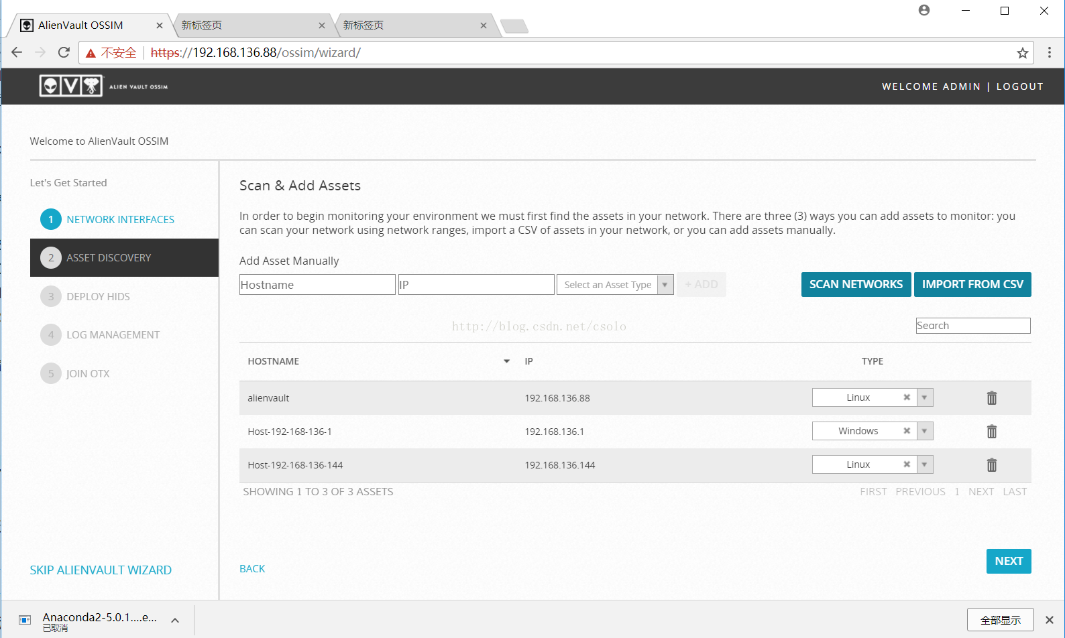This screenshot has width=1065, height=638.
Task: Select Join OTX step
Action: [x=76, y=373]
